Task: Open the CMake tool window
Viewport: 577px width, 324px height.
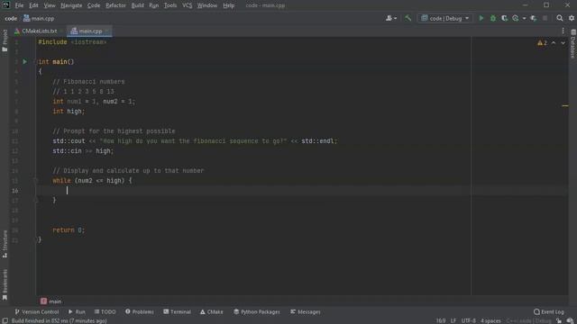Action: [212, 312]
